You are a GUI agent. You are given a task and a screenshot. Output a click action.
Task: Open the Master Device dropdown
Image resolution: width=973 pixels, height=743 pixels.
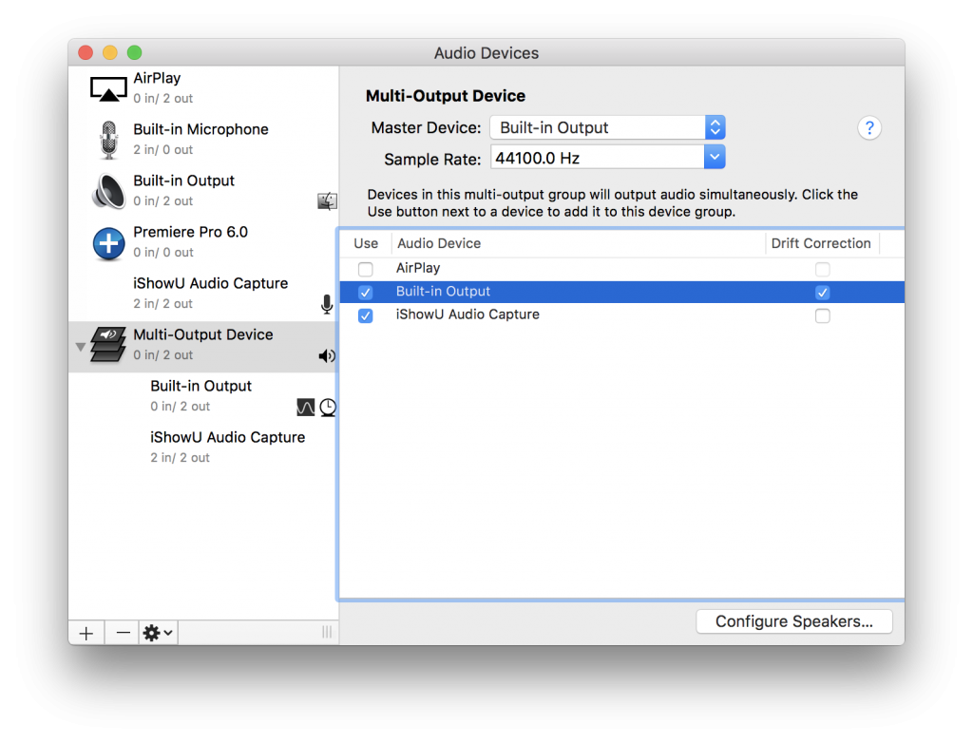[x=715, y=126]
